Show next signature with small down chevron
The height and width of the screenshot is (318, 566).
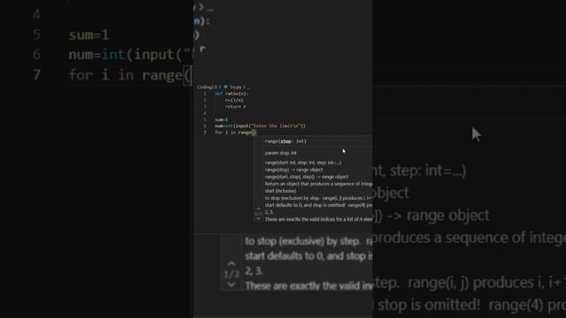[258, 218]
